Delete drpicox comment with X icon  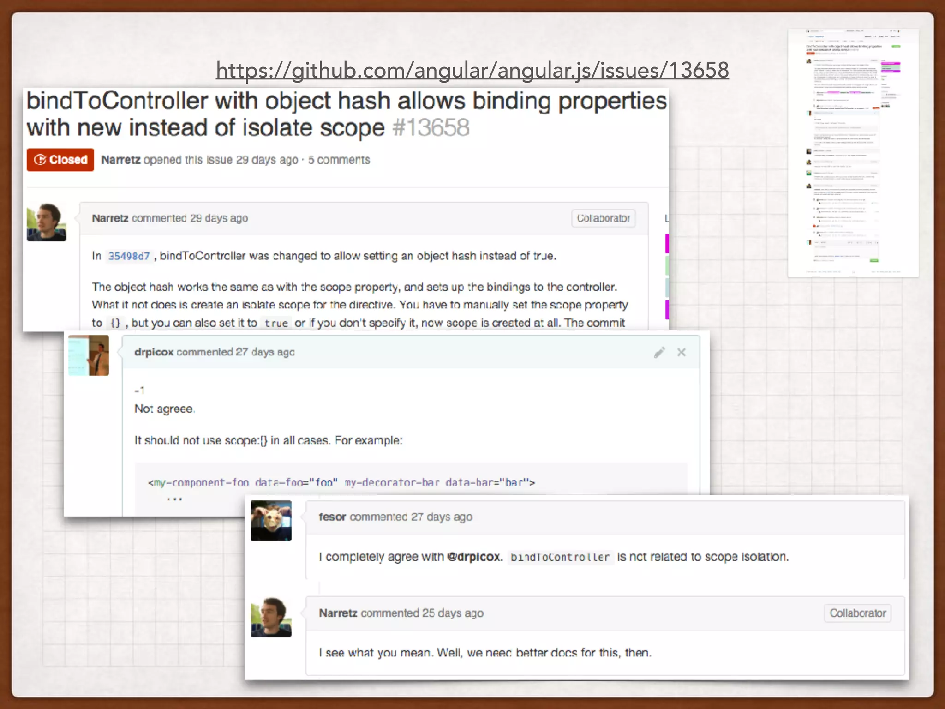click(x=682, y=353)
